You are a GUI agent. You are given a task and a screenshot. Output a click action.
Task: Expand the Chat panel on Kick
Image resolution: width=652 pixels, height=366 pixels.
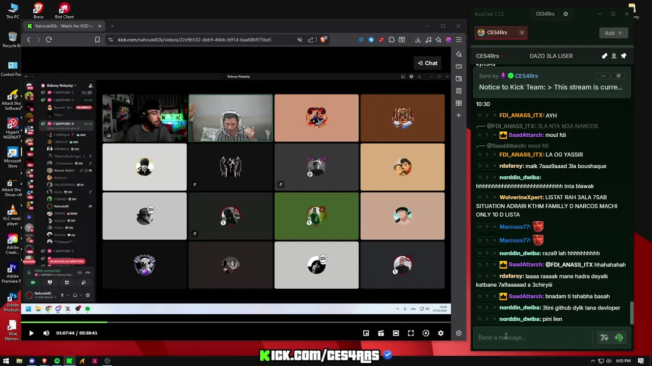[428, 63]
